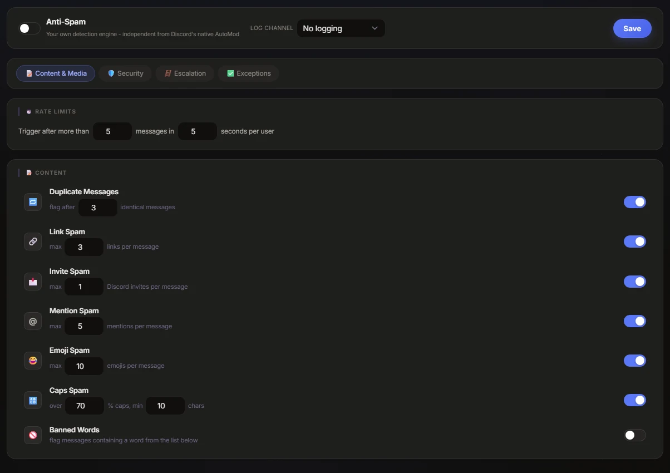Click the shield icon on Security tab
This screenshot has width=670, height=473.
tap(111, 73)
